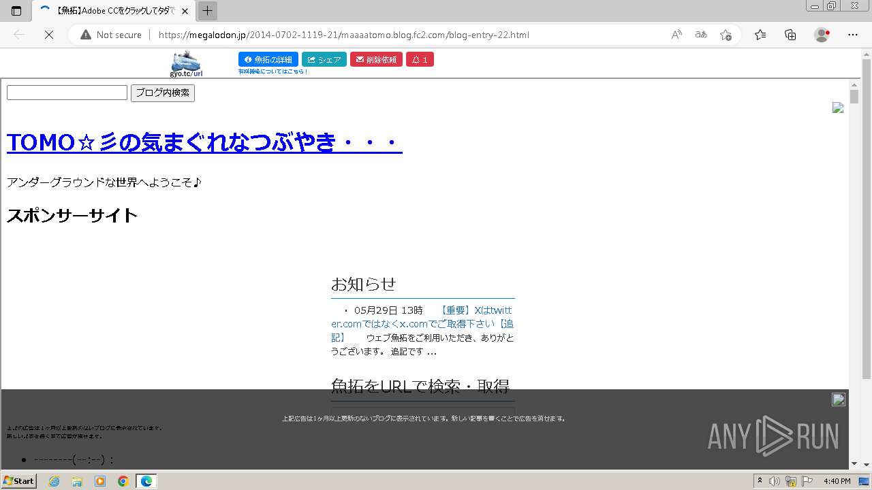This screenshot has width=872, height=490.
Task: Click the スポンサーサイト heading
Action: [x=72, y=216]
